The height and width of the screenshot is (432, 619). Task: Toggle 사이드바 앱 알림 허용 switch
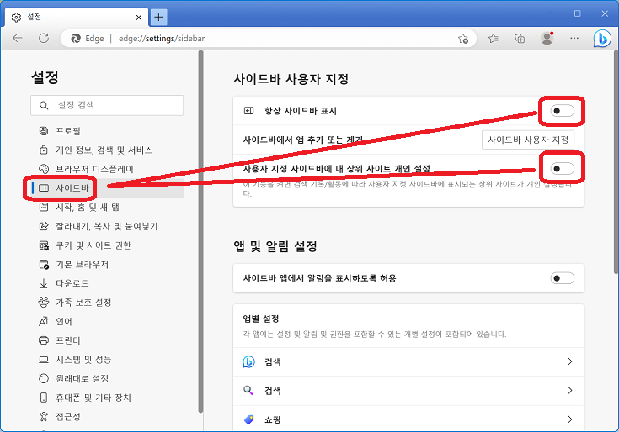(563, 278)
